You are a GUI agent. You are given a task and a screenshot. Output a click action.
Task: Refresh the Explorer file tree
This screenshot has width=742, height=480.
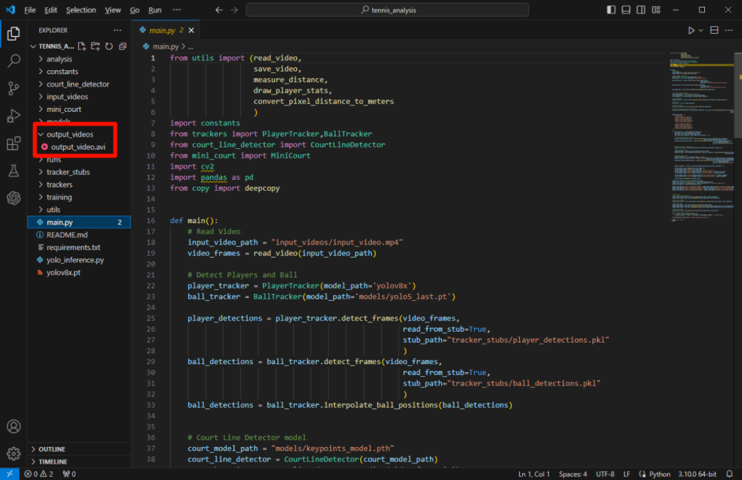point(109,46)
